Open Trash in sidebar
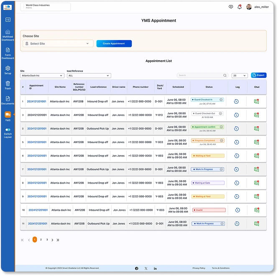Image resolution: width=278 pixels, height=276 pixels. 8,85
